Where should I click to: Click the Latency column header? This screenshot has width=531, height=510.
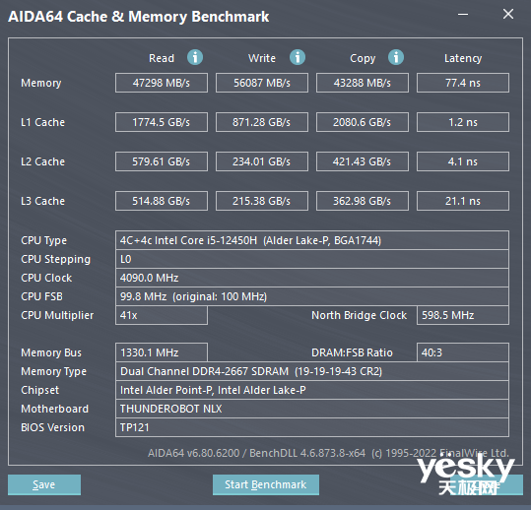[463, 58]
